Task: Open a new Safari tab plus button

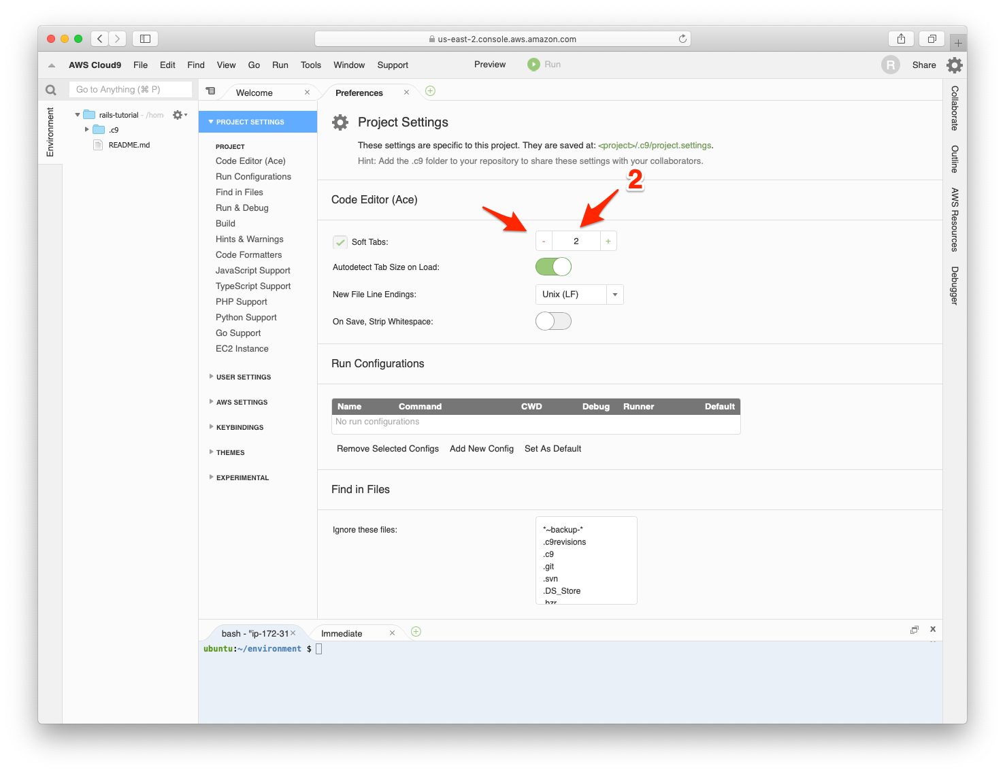Action: coord(958,43)
